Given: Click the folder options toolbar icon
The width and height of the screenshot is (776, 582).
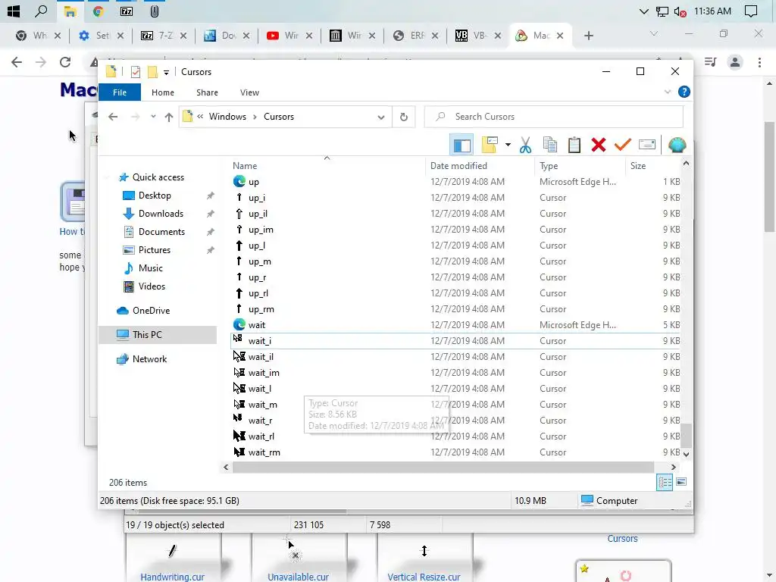Looking at the screenshot, I should [x=490, y=145].
